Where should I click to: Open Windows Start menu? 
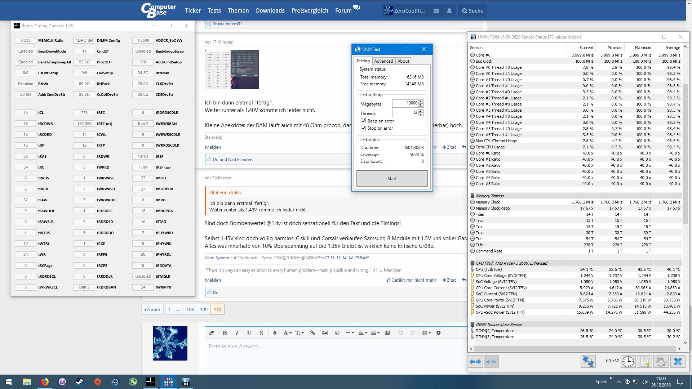click(x=9, y=382)
